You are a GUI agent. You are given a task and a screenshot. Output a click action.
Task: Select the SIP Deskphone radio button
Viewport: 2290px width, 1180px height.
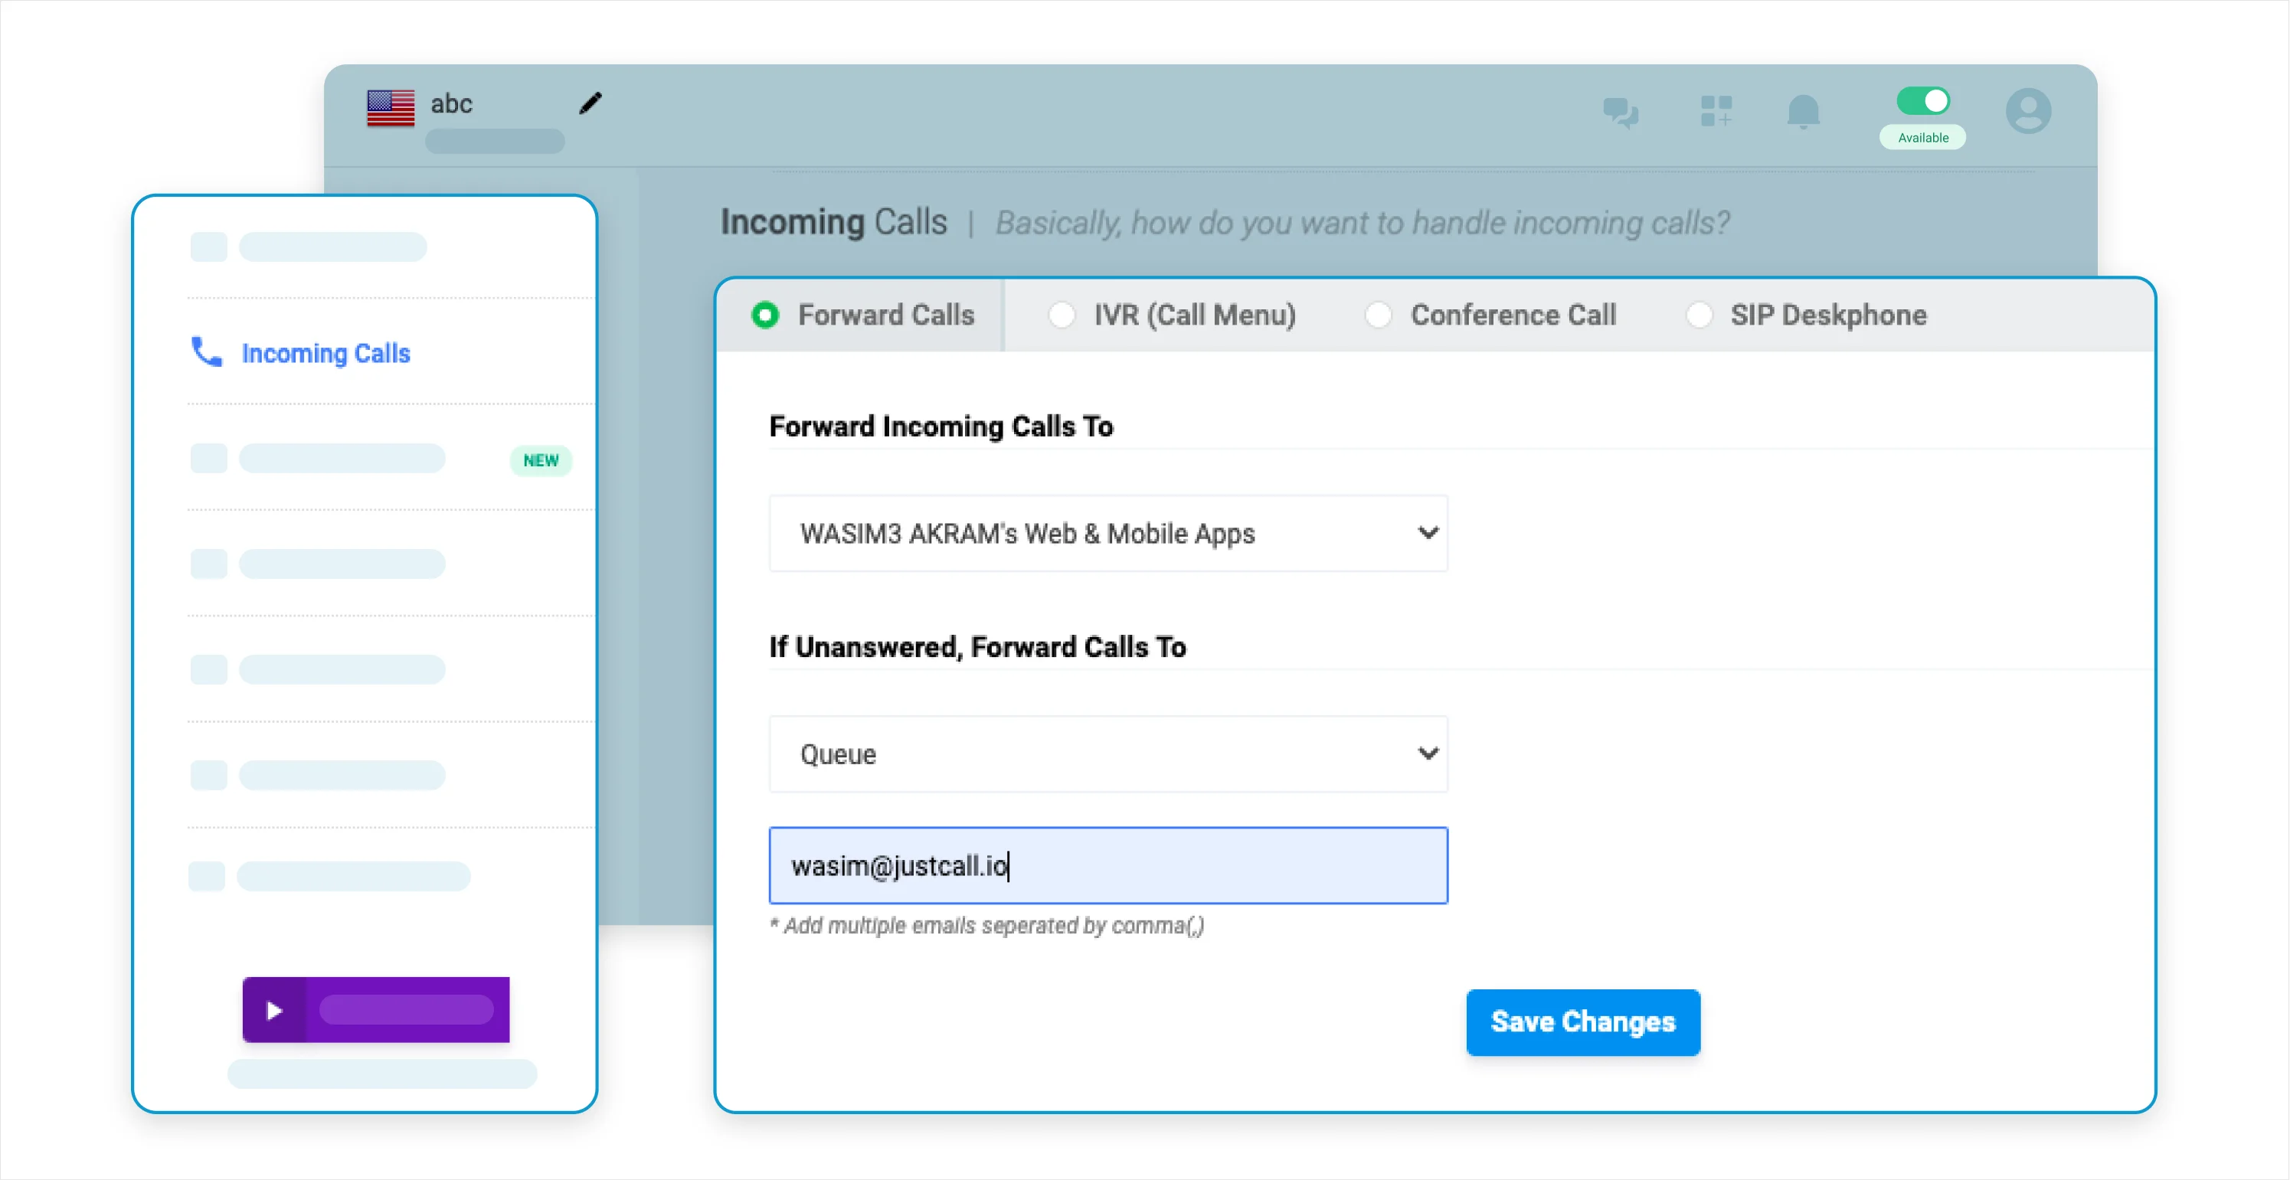[1699, 315]
